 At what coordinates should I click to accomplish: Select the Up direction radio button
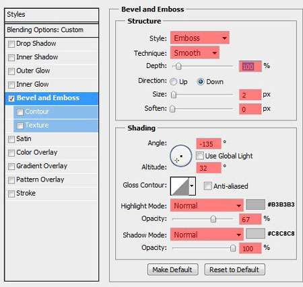tap(173, 82)
